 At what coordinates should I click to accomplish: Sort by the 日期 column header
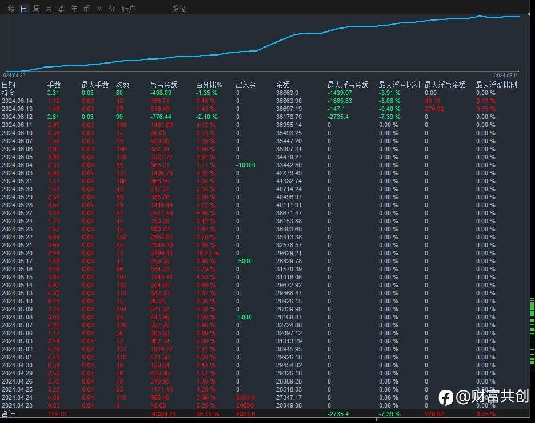tap(9, 85)
